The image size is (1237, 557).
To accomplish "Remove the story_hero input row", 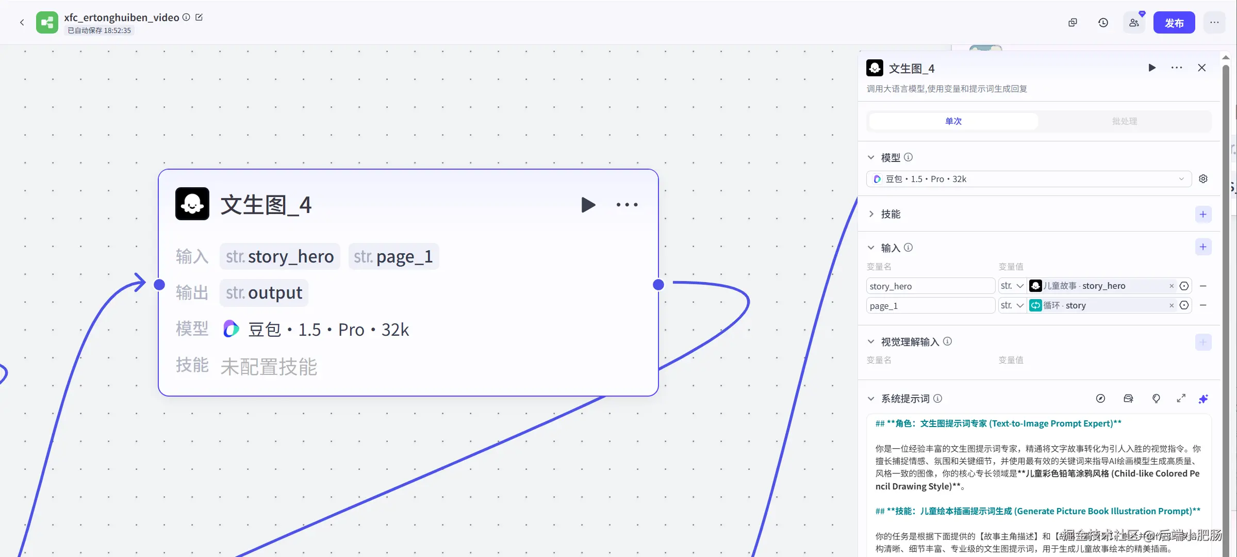I will point(1203,286).
